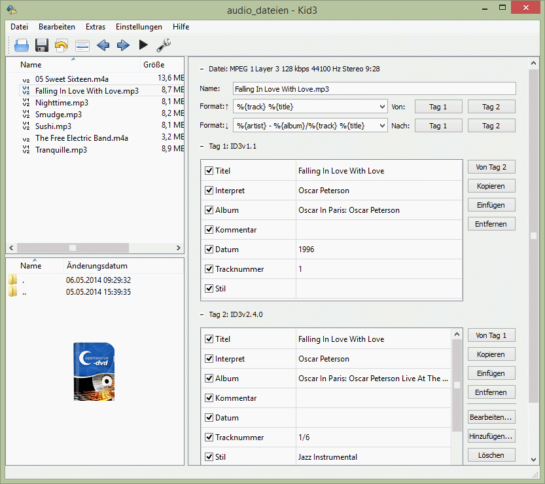Open the Einstellungen menu
The height and width of the screenshot is (484, 545).
139,27
